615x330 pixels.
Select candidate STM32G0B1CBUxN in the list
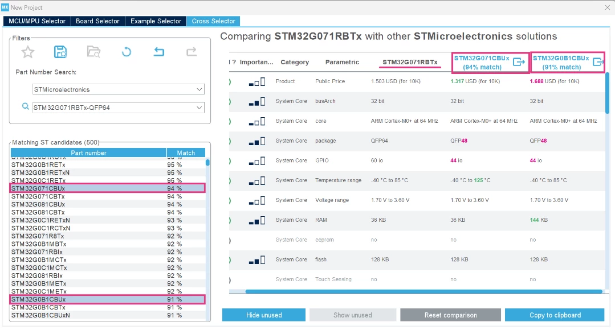[x=108, y=315]
